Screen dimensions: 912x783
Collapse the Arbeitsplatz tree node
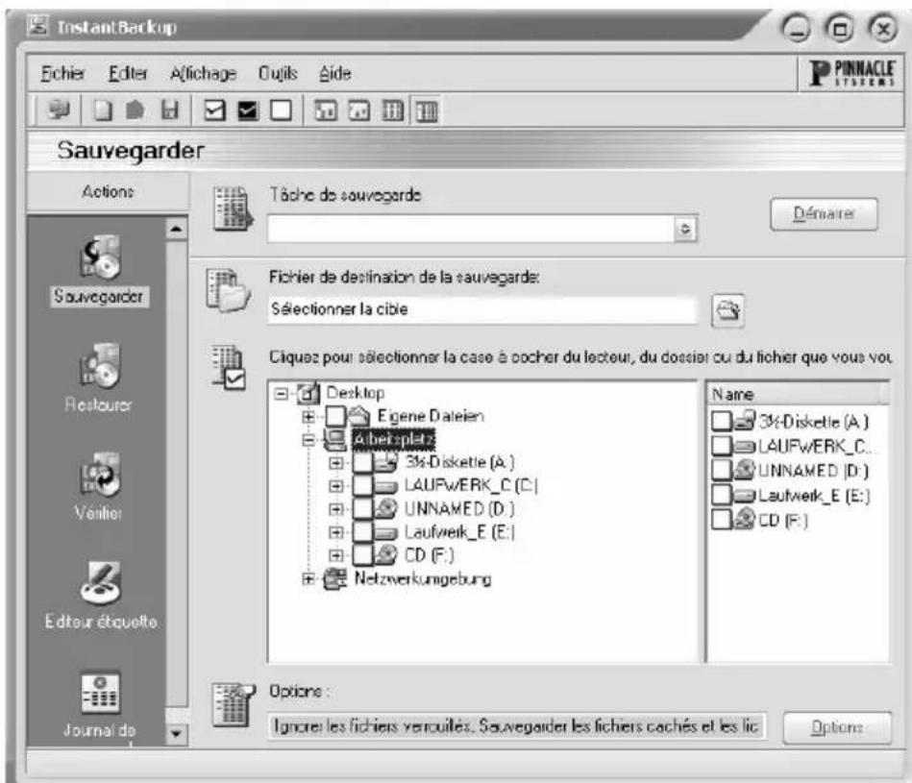pos(308,440)
